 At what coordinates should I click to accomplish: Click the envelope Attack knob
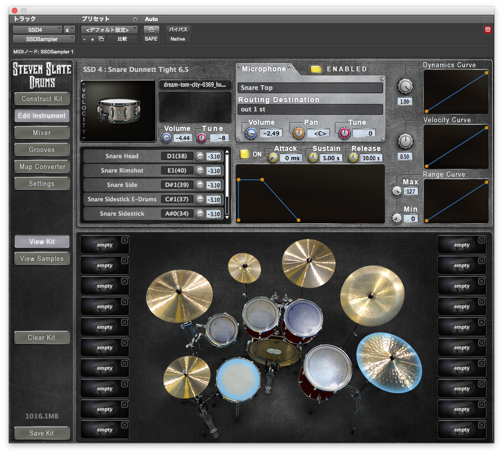pos(273,158)
